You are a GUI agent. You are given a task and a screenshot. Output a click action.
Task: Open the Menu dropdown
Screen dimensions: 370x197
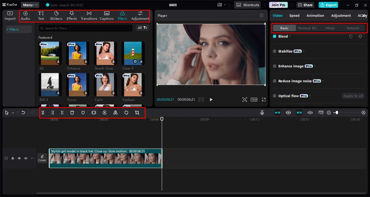[30, 5]
